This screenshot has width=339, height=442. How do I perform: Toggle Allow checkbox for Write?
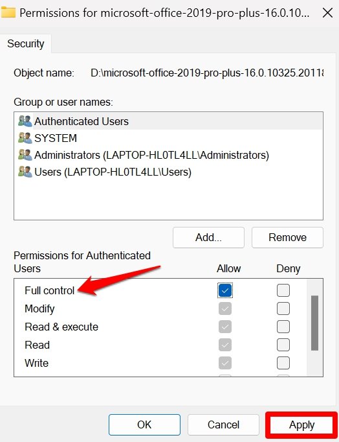225,363
